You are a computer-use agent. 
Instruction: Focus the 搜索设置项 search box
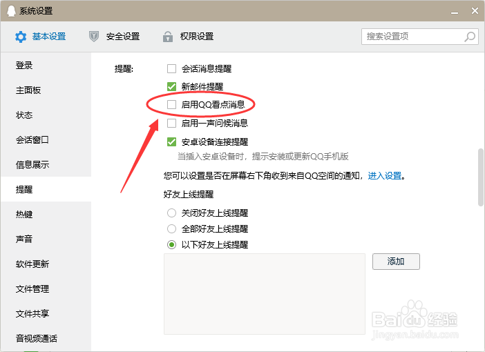pos(420,37)
